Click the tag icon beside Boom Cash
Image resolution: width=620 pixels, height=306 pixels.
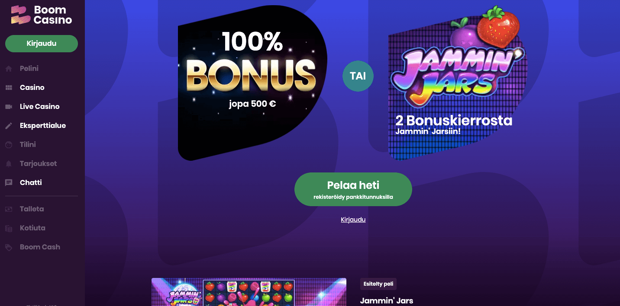coord(9,247)
